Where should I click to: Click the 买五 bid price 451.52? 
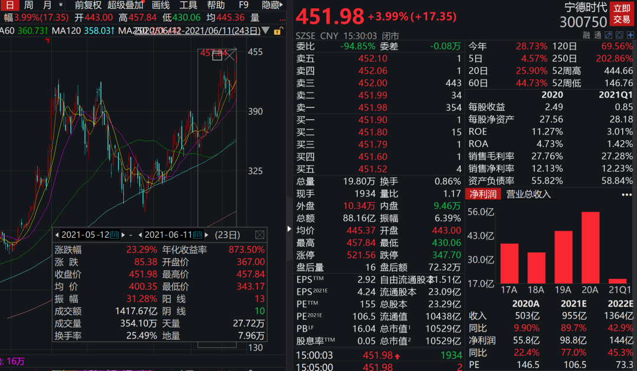373,169
